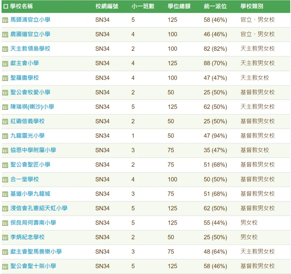Open the 馬頭涌官立小學 school link
291x274 pixels.
30,20
